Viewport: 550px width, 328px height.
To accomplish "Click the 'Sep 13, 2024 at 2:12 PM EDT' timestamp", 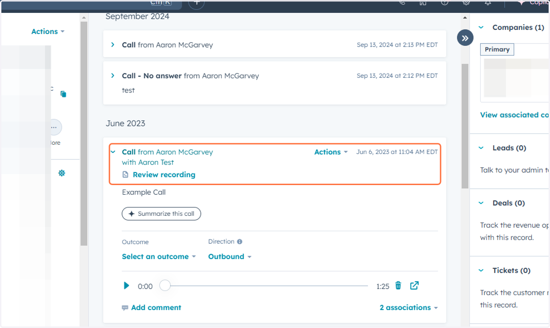I will click(397, 76).
